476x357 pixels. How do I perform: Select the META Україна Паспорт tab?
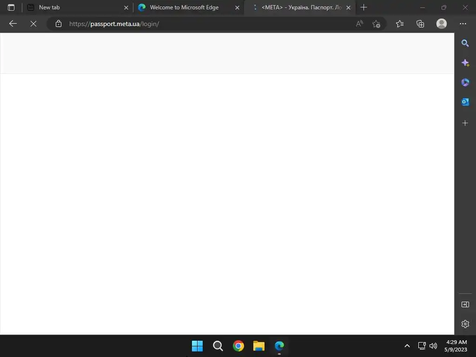[300, 7]
